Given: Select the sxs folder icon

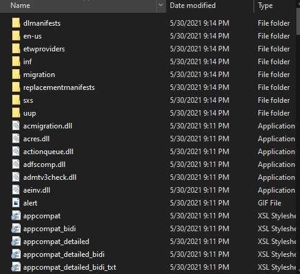Looking at the screenshot, I should point(16,100).
